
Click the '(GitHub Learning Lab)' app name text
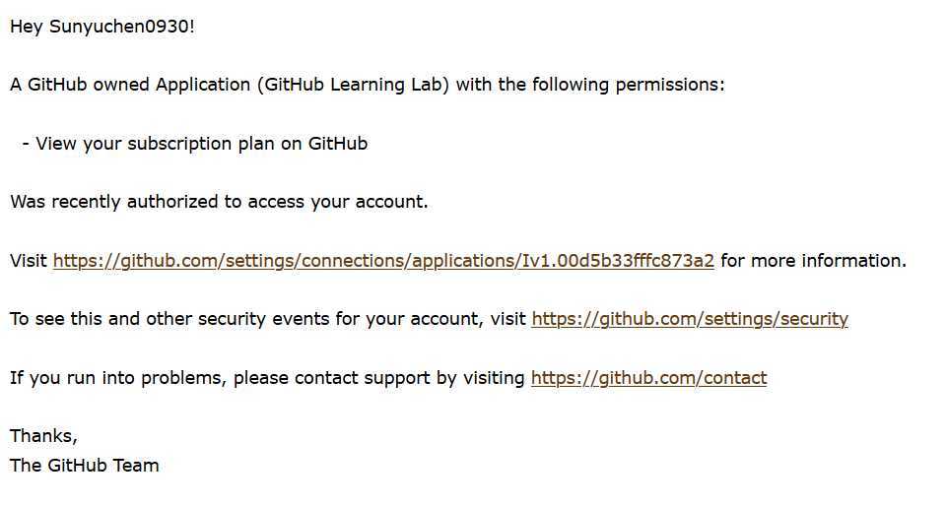(x=354, y=85)
